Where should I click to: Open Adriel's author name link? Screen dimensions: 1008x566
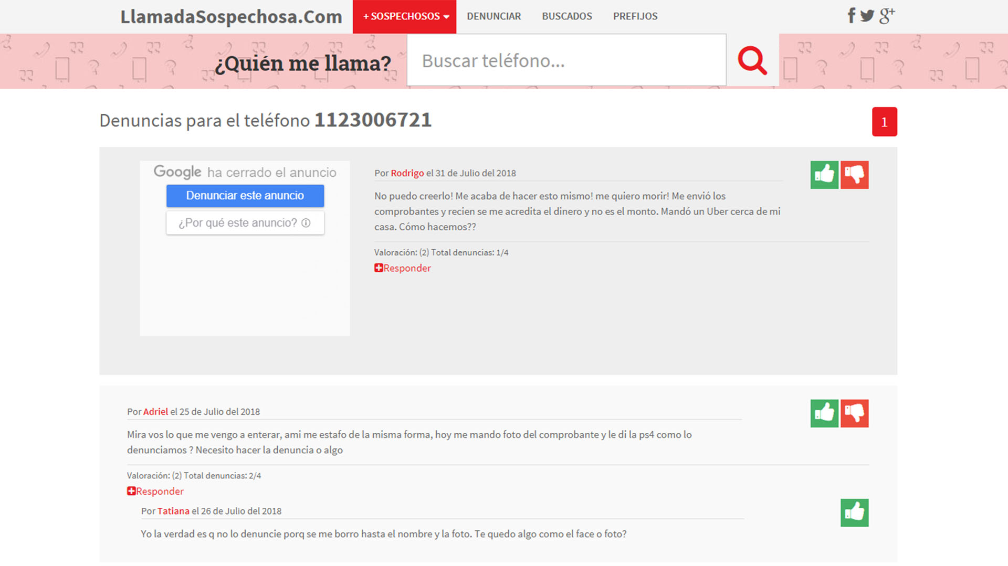click(155, 412)
